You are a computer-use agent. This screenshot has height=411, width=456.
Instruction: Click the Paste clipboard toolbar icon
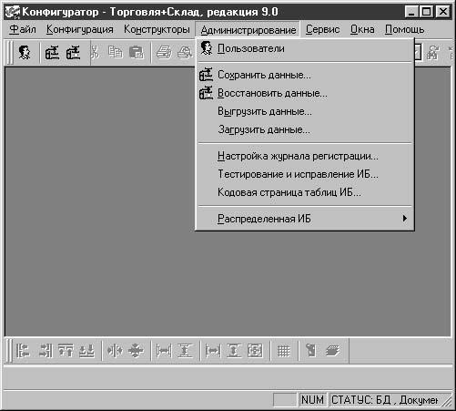click(137, 52)
